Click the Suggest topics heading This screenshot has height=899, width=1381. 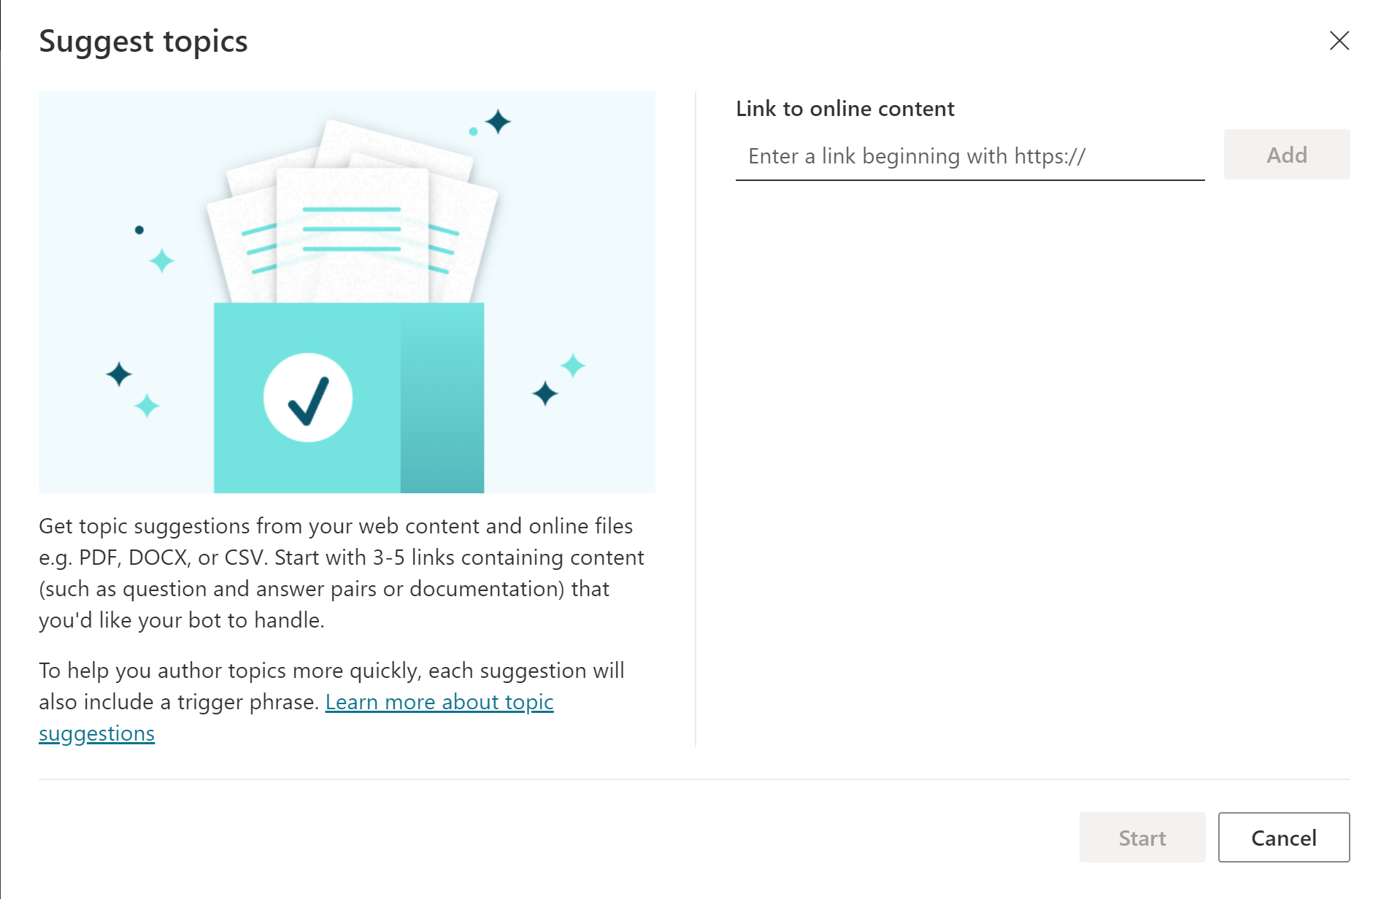pyautogui.click(x=143, y=42)
